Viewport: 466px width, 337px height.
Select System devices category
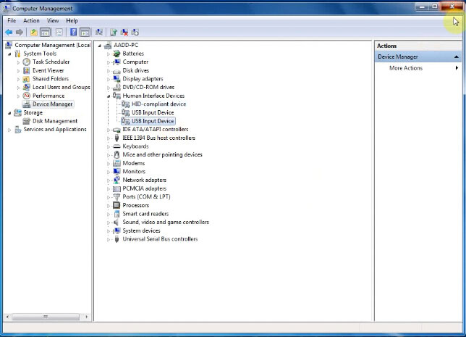click(142, 230)
